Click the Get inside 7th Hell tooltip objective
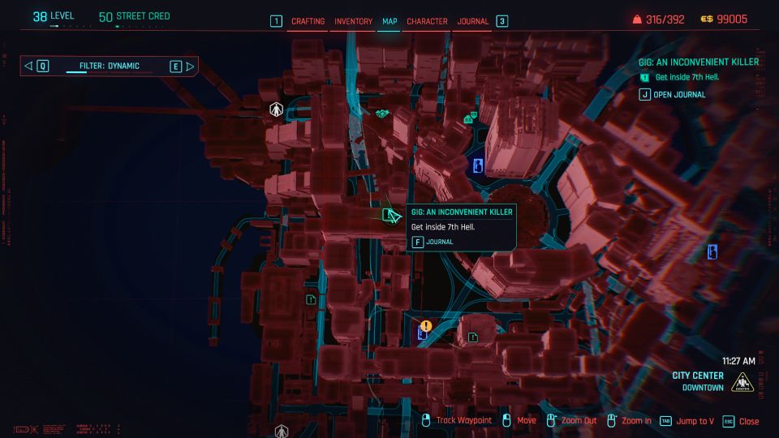Viewport: 779px width, 438px height. [x=443, y=227]
